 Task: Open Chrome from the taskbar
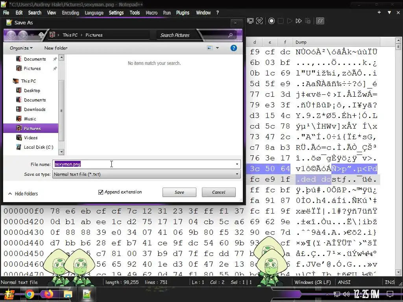click(x=29, y=294)
